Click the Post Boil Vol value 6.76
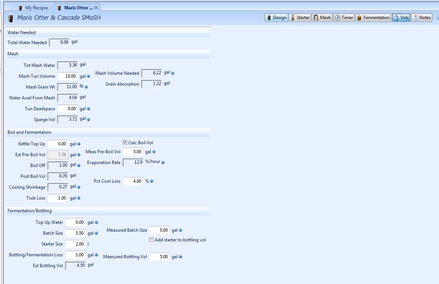 tap(58, 176)
